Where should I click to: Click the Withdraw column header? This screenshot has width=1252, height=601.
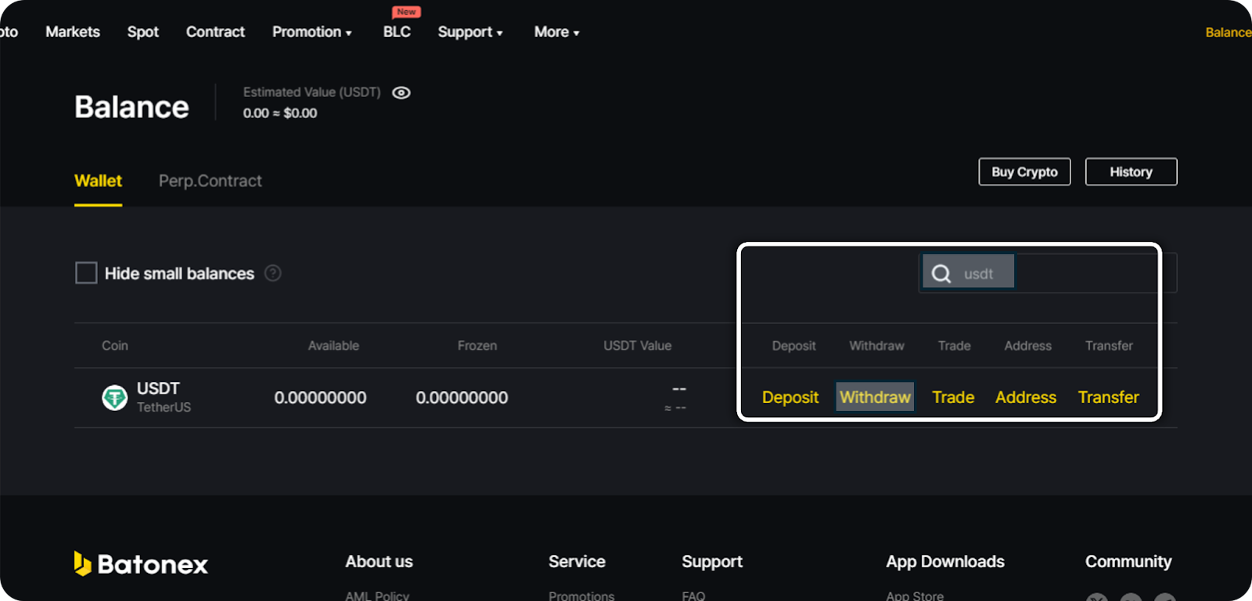tap(876, 345)
